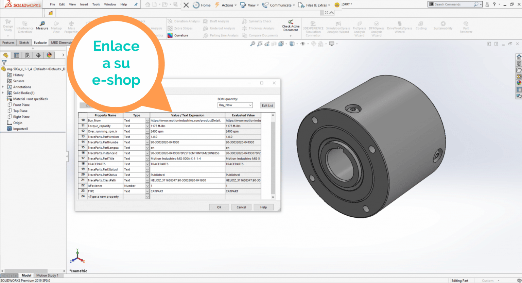522x283 pixels.
Task: Open the DisplayManager color sphere icon
Action: click(49, 55)
